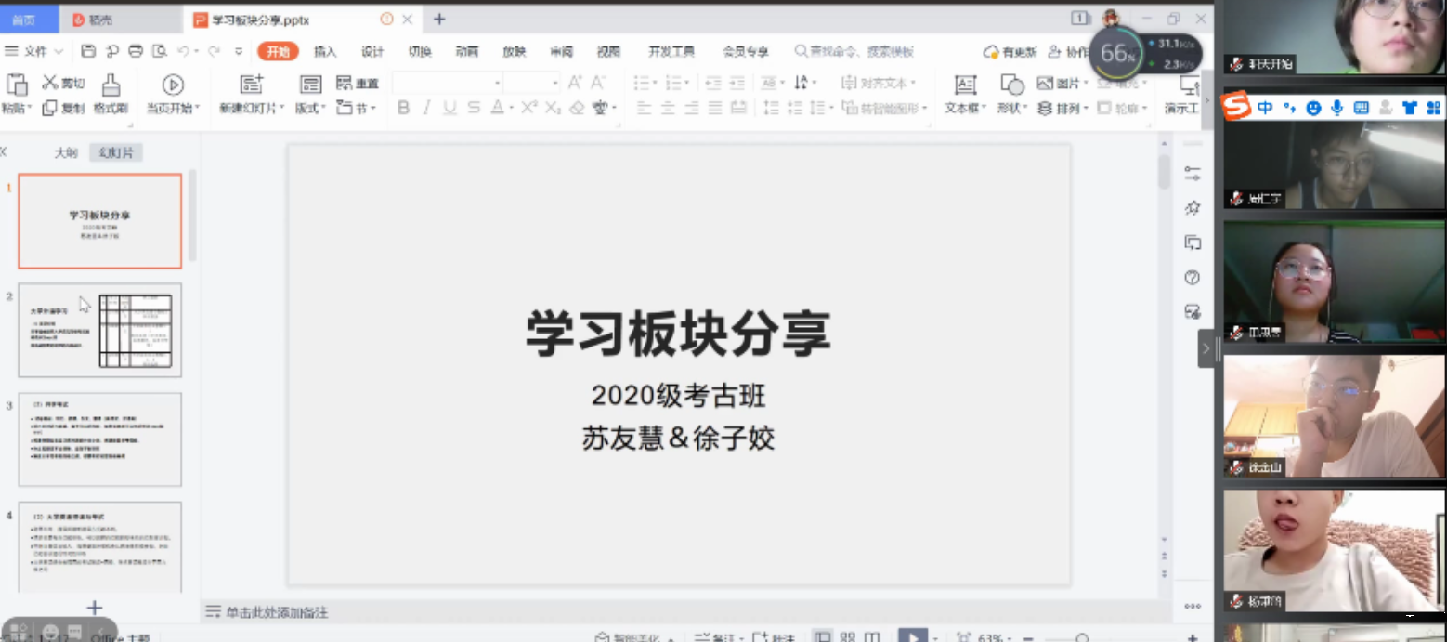Select slide 2 thumbnail in the slide panel
1447x642 pixels.
coord(100,331)
